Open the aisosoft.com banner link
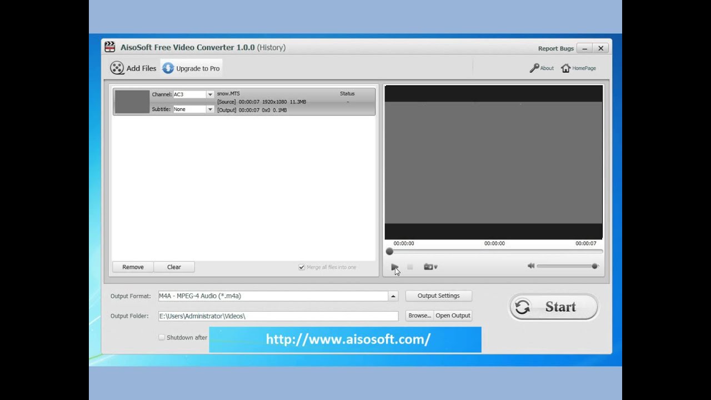711x400 pixels. (345, 339)
